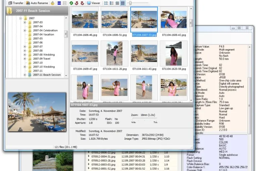This screenshot has width=256, height=171.
Task: Click the highlighted 071104-1607-53.jpg filename label
Action: click(x=144, y=35)
